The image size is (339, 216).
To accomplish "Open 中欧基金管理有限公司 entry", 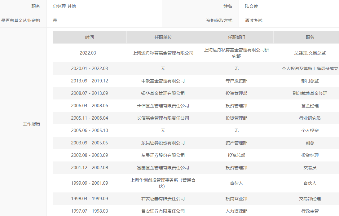I will pyautogui.click(x=163, y=81).
